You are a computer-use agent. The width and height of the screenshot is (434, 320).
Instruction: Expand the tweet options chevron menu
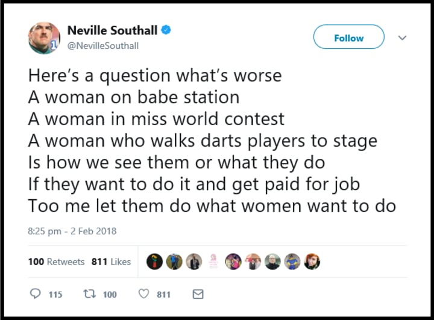tap(403, 37)
